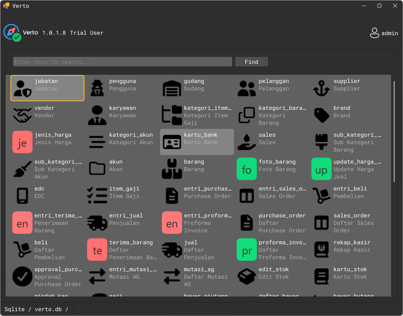Select the brand tag icon

[x=322, y=115]
